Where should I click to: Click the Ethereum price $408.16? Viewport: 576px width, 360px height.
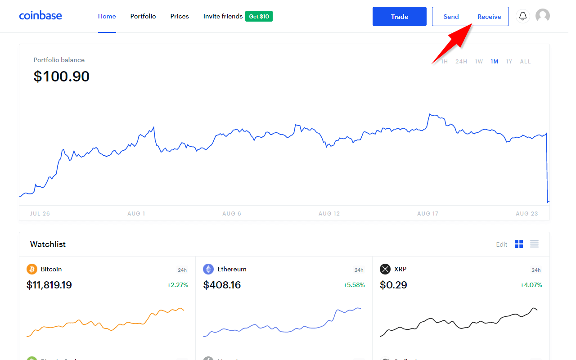pyautogui.click(x=222, y=285)
